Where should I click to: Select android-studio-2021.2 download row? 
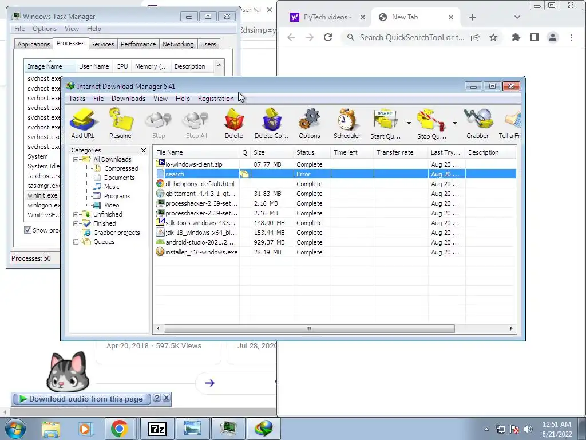tap(335, 242)
